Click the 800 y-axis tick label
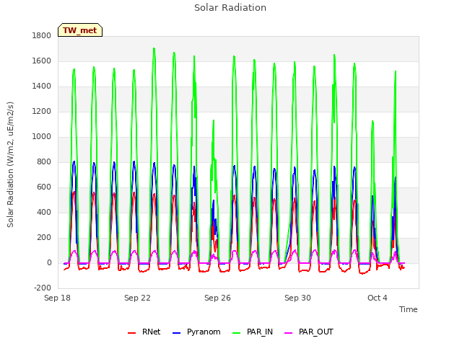 (44, 161)
